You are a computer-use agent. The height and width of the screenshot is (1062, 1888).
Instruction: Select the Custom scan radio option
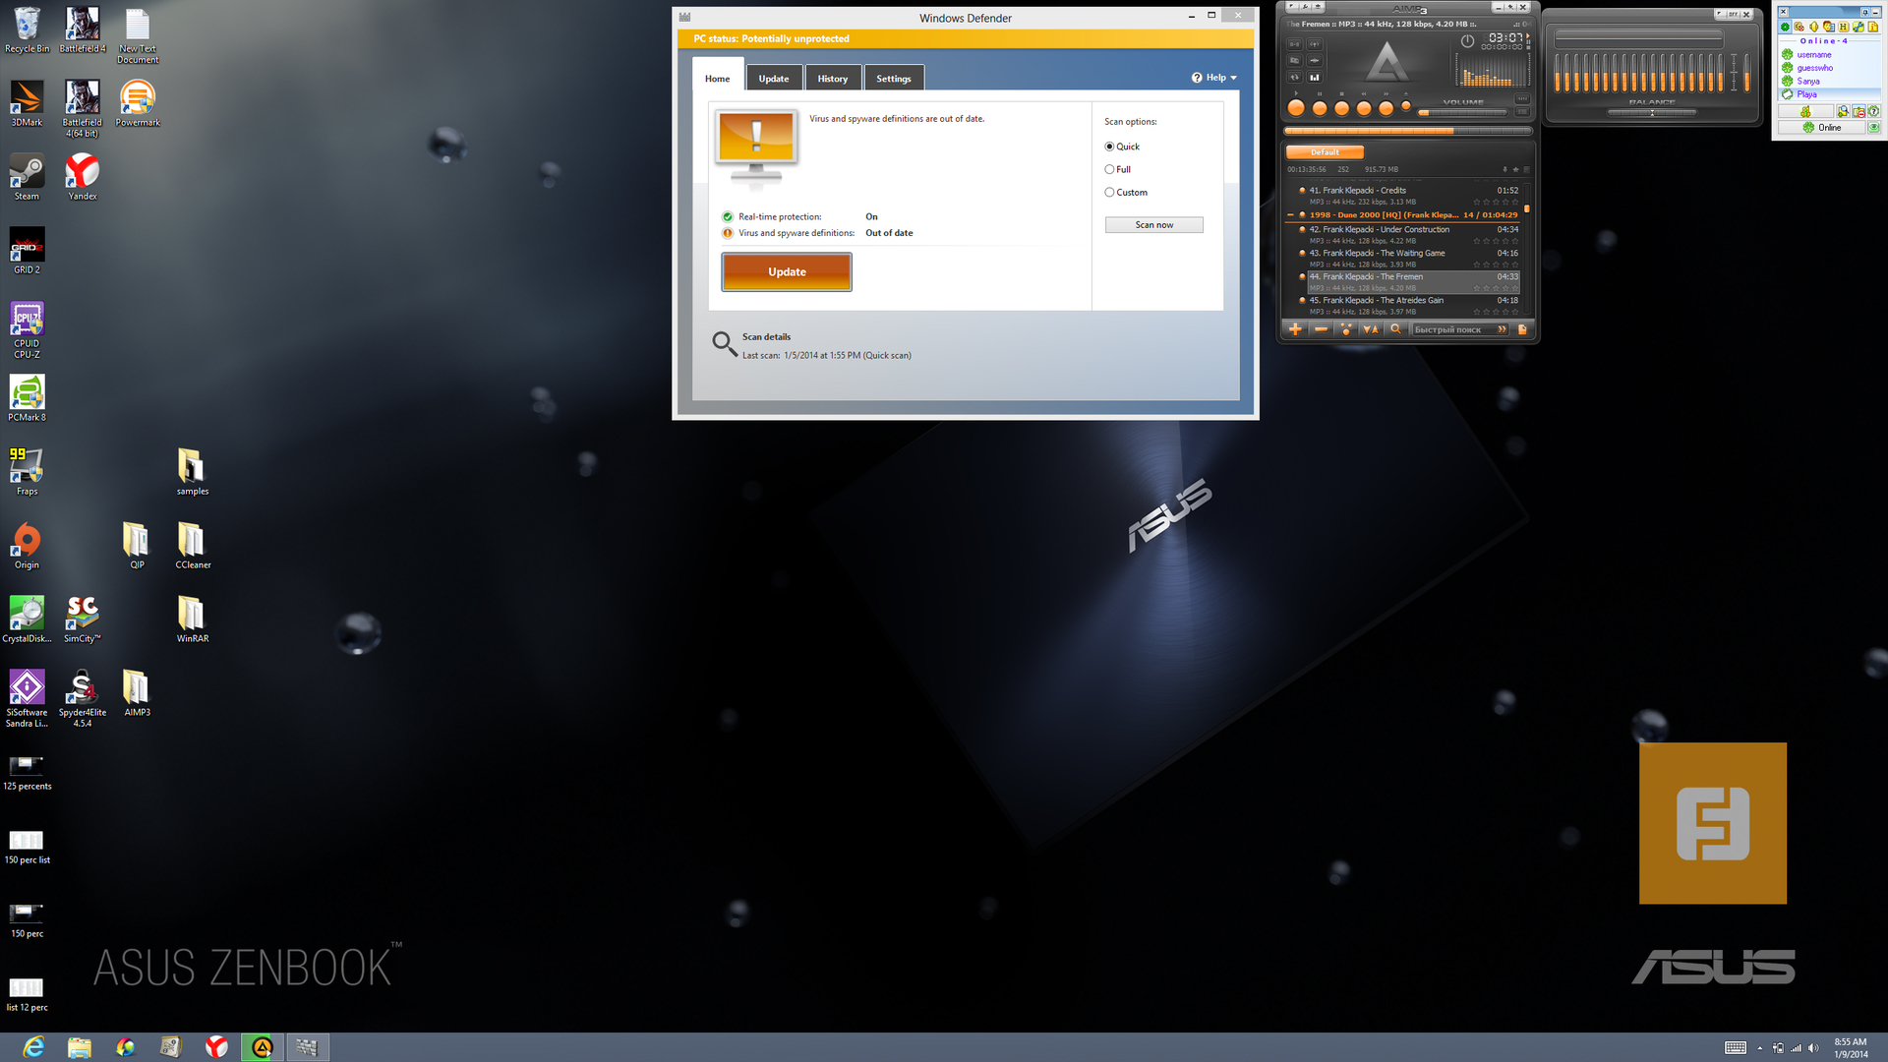(x=1109, y=193)
